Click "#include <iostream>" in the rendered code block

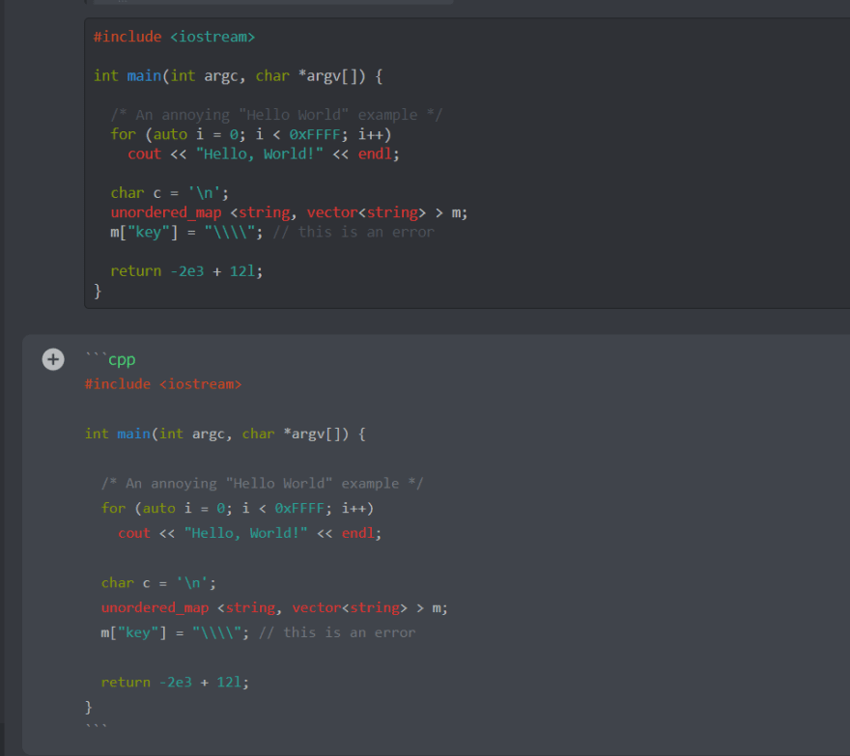[174, 37]
